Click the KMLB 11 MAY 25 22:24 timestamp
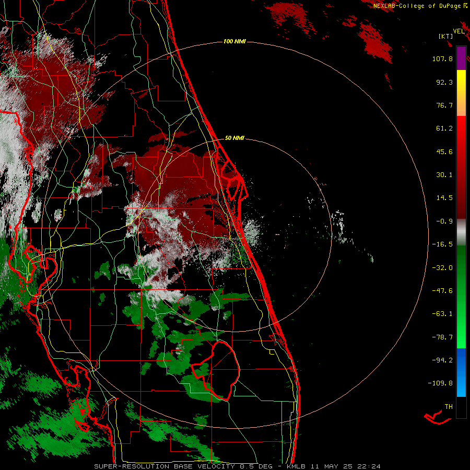 (x=334, y=466)
